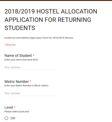Click the red asterisk beside Matric Number
The image size is (112, 122).
click(30, 81)
